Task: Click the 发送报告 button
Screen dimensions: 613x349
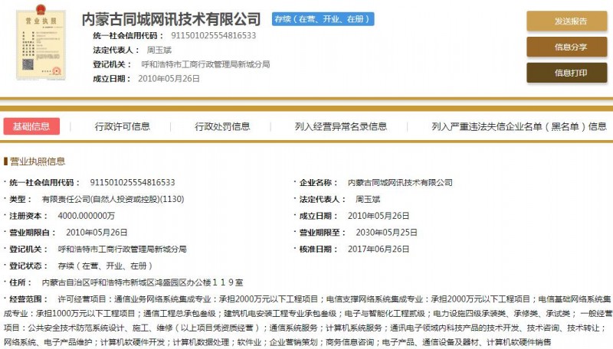Action: (x=566, y=21)
